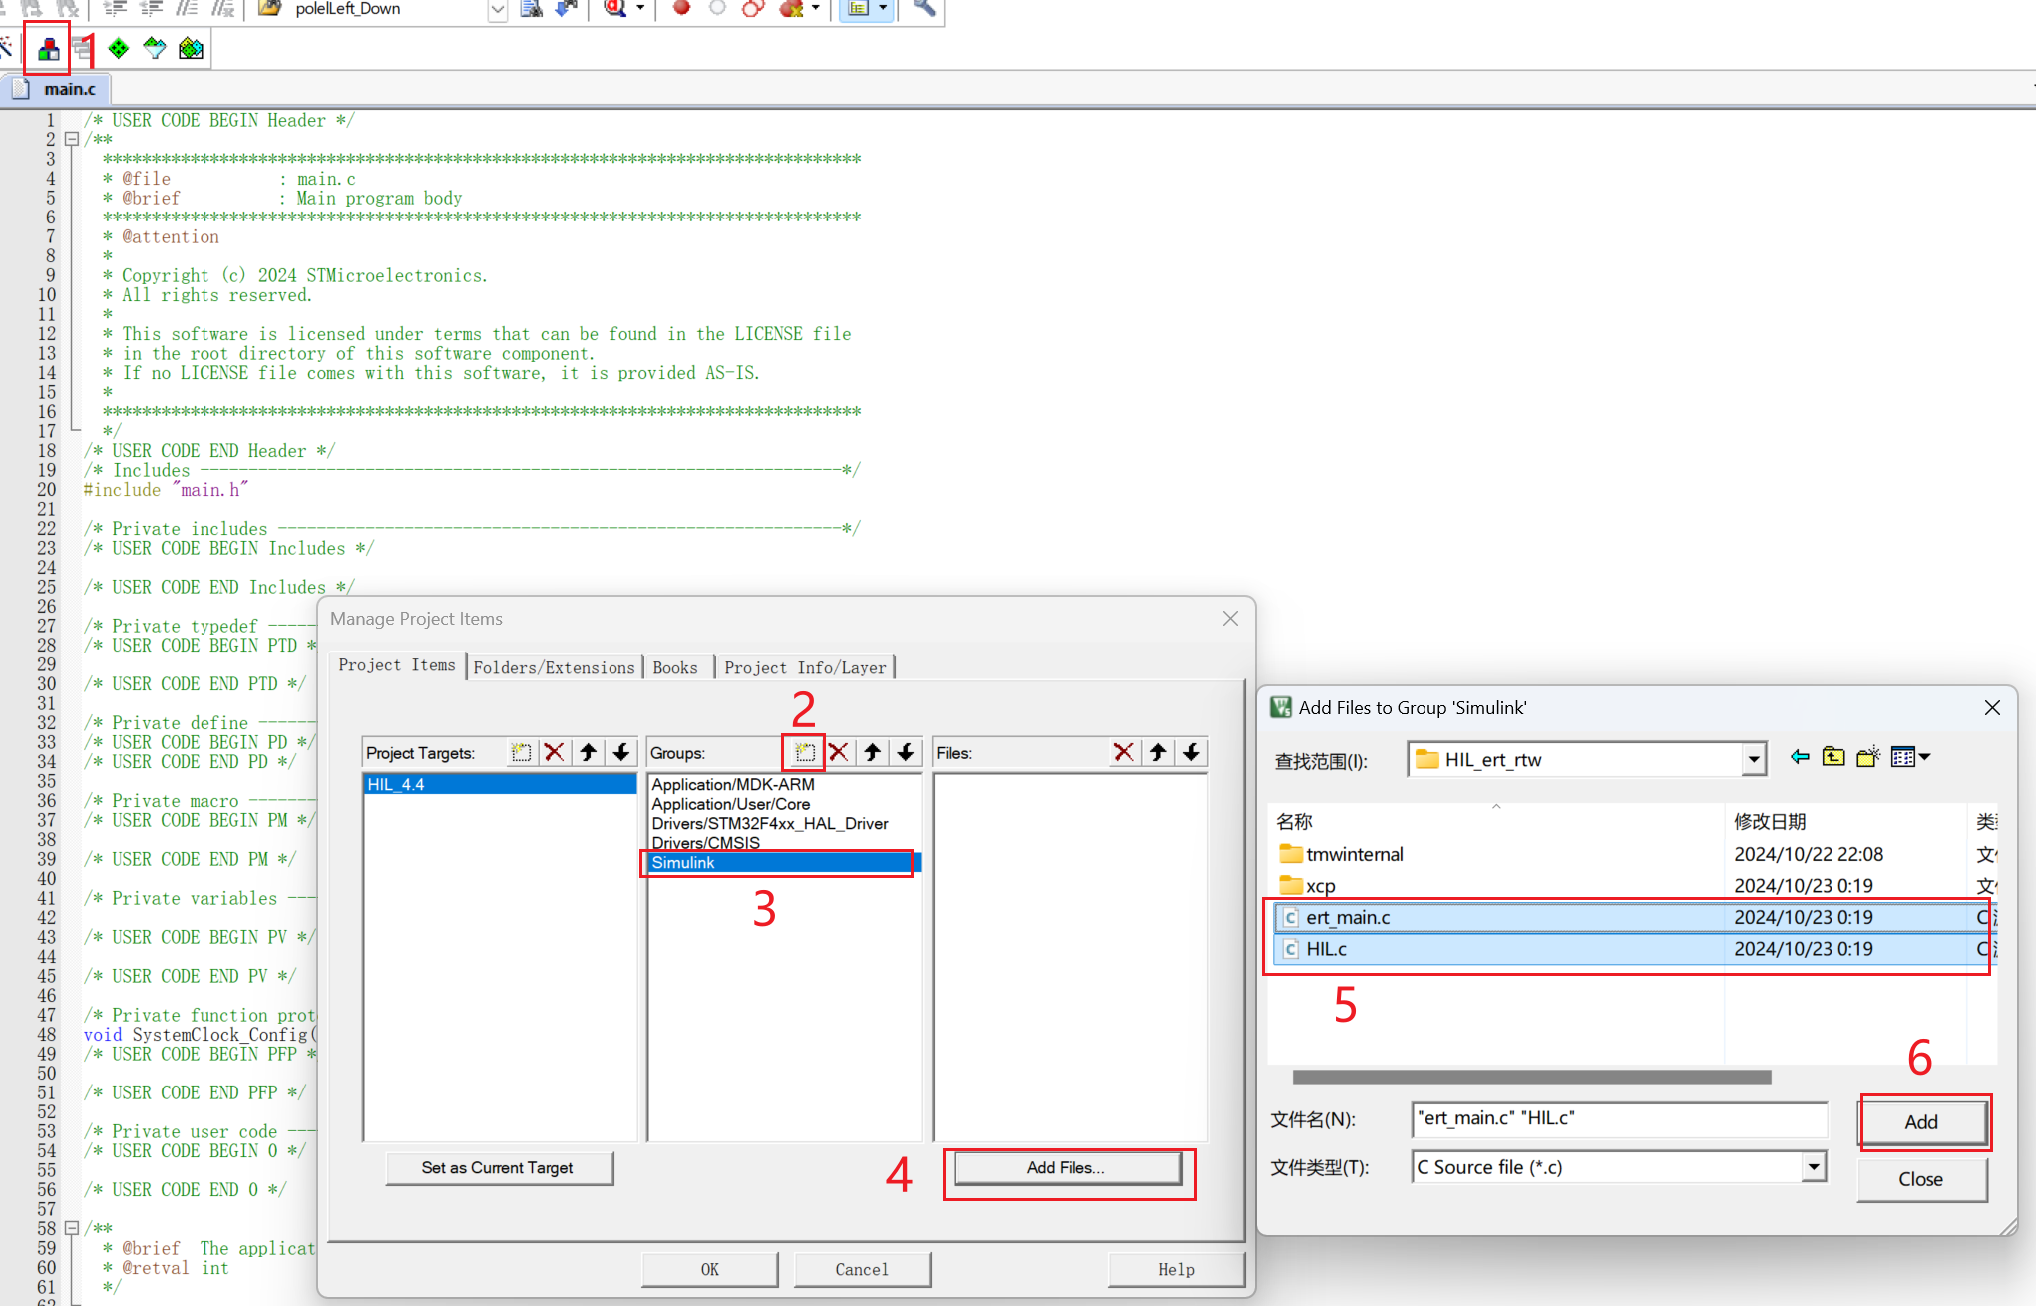Move target up in Project Targets
The image size is (2036, 1306).
click(x=588, y=752)
